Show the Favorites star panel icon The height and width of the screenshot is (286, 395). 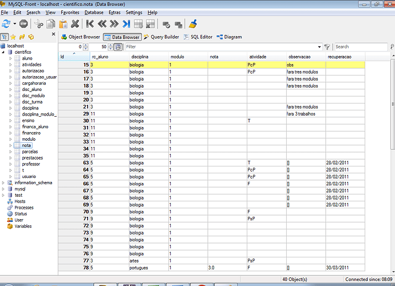13,37
